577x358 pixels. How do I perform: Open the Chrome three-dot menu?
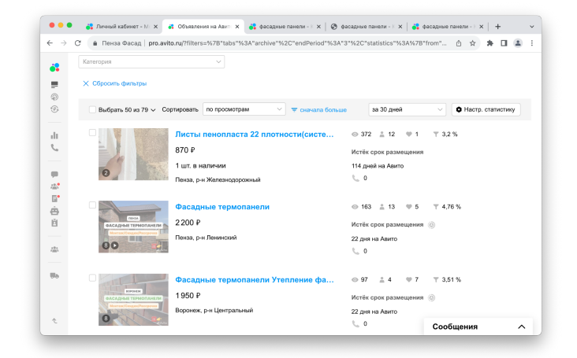pos(532,43)
